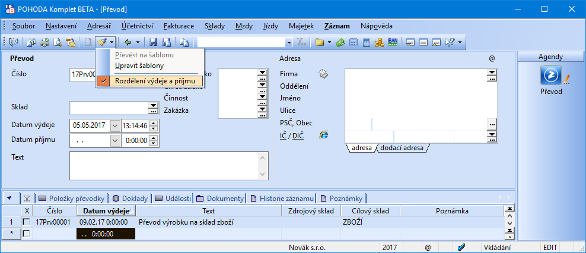Click the templates brush icon
The height and width of the screenshot is (253, 586).
101,43
